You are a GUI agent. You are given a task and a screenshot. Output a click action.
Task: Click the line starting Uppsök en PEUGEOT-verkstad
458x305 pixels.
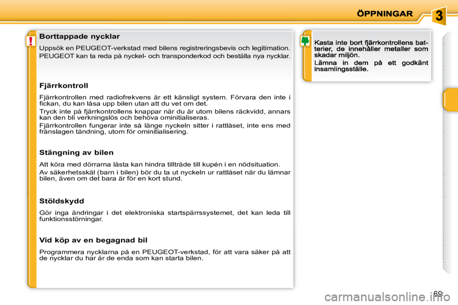[165, 48]
